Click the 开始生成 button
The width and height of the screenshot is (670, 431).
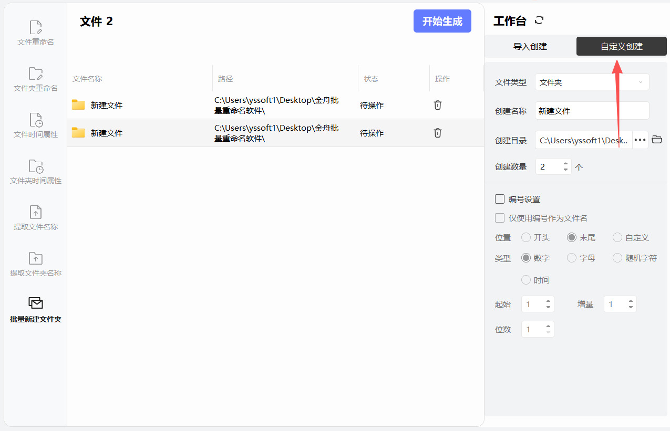pyautogui.click(x=442, y=21)
